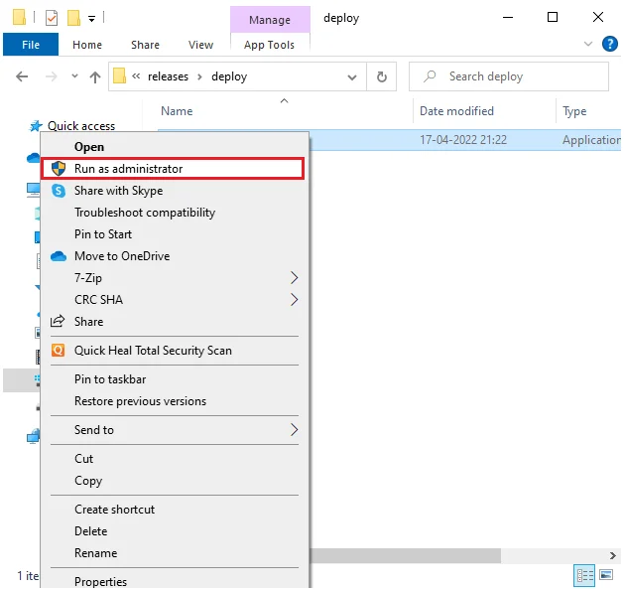Click the OneDrive cloud icon in menu

59,256
